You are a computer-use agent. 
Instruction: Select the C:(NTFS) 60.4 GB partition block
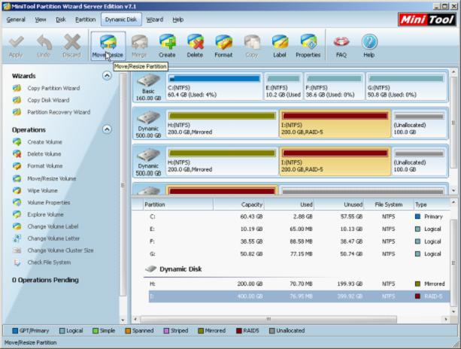214,86
